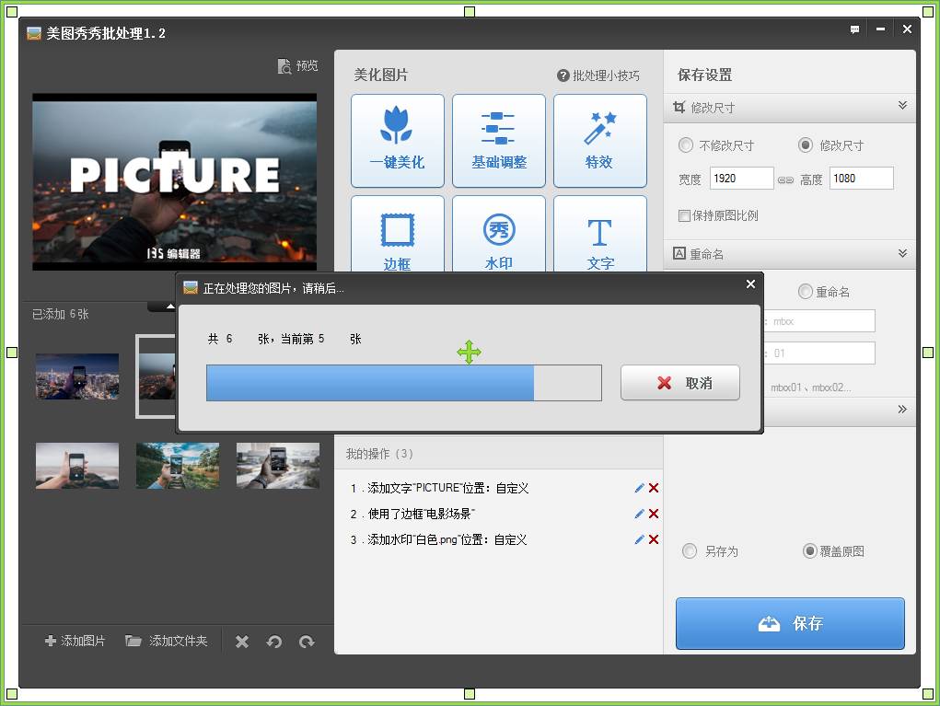Image resolution: width=940 pixels, height=706 pixels.
Task: Collapse the 重命名 section chevron
Action: coord(902,254)
